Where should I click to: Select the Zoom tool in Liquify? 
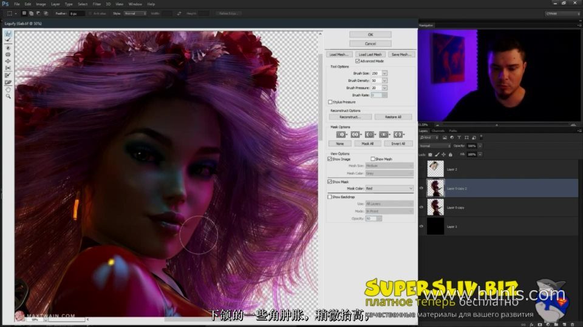coord(8,96)
